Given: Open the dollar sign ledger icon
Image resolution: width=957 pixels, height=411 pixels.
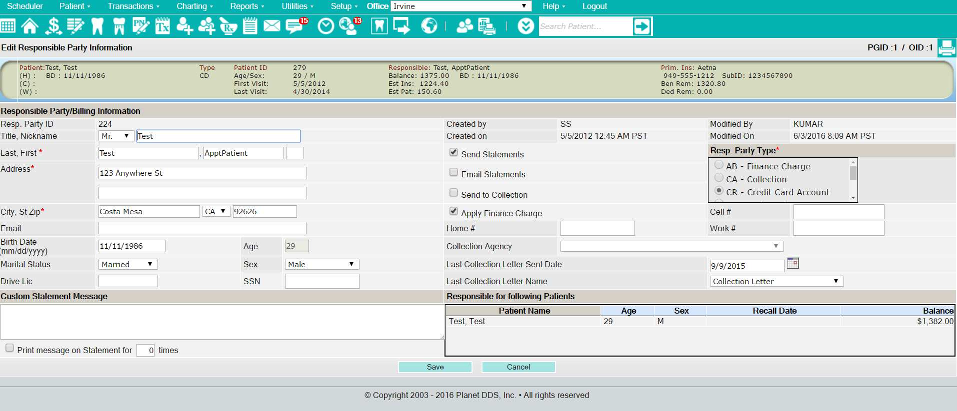Looking at the screenshot, I should click(x=53, y=26).
